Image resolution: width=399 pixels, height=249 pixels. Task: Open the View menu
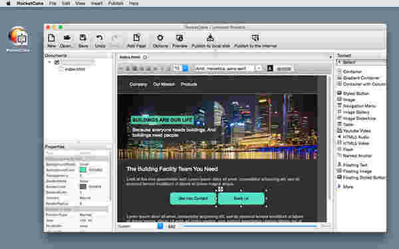coord(80,3)
